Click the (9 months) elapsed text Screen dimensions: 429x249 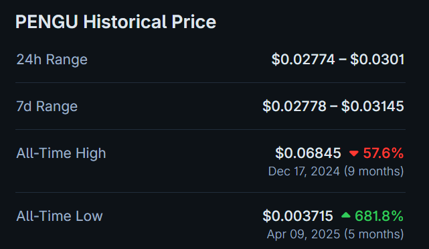373,171
